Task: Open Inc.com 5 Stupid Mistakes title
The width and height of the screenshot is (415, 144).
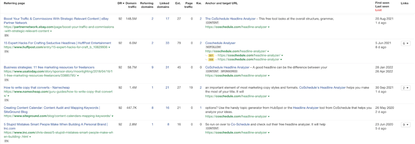Action: tap(56, 127)
